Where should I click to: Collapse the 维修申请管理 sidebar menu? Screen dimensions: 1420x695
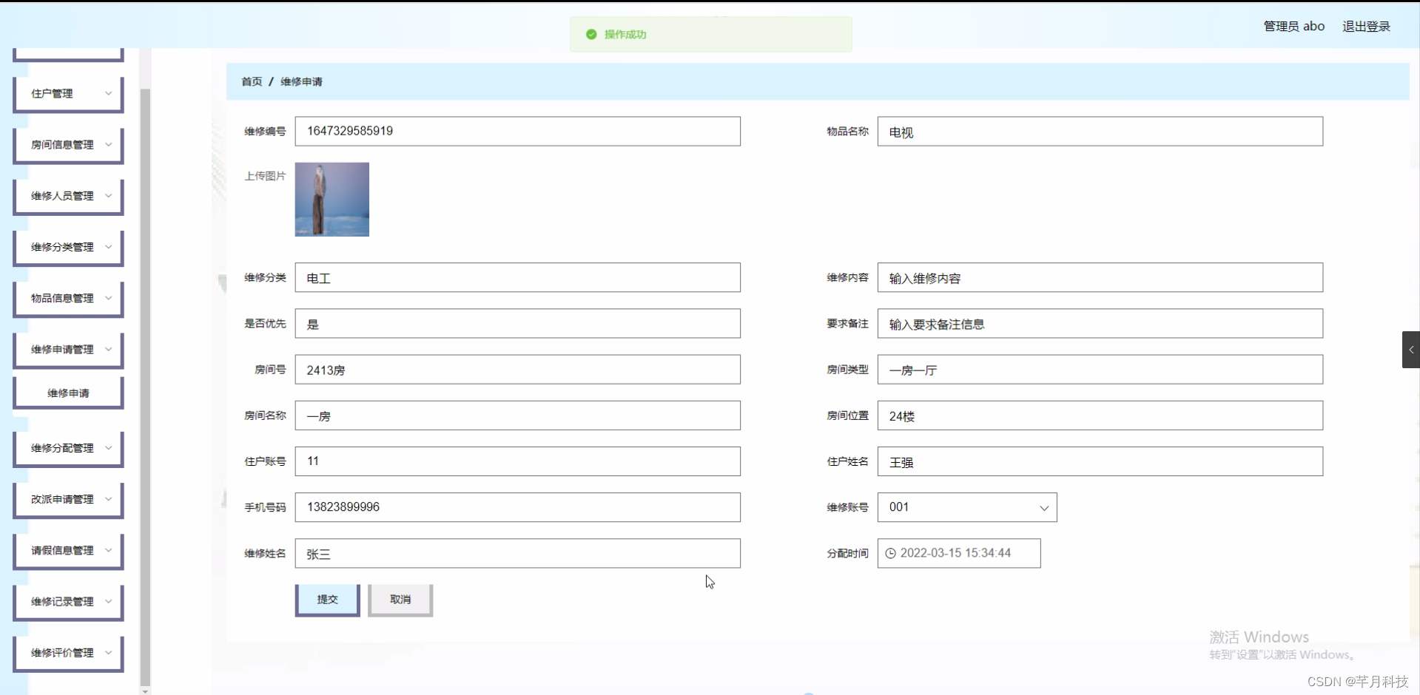point(68,349)
